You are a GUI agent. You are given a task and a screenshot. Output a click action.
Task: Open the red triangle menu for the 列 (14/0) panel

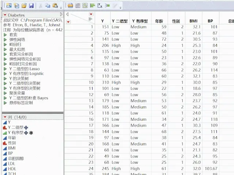5,117
